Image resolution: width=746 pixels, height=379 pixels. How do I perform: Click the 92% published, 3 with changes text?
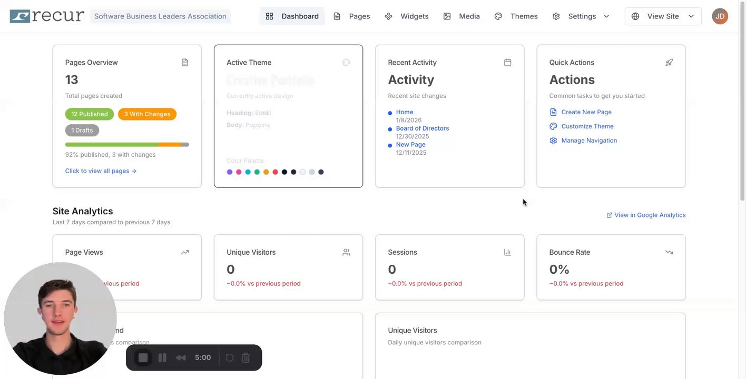[110, 155]
